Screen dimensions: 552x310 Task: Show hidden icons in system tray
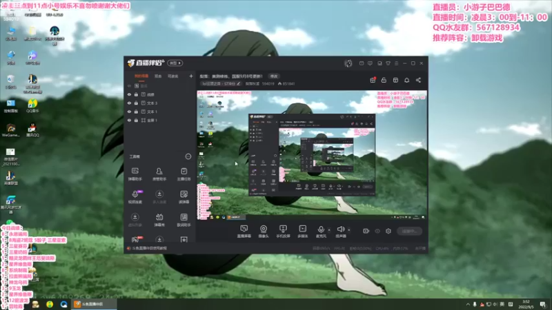[x=468, y=304]
